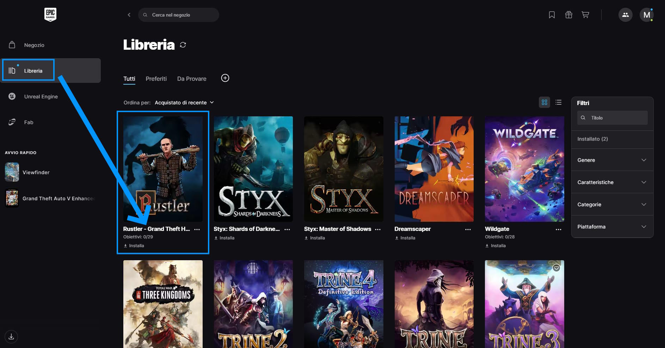Open the gift icon in header
Viewport: 665px width, 348px height.
click(568, 15)
